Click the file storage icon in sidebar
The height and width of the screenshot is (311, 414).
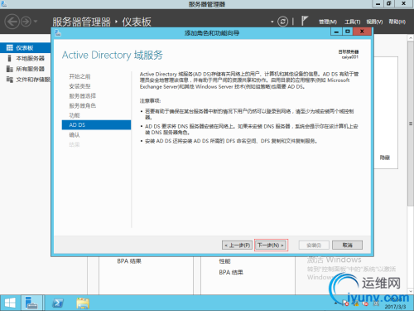click(10, 80)
